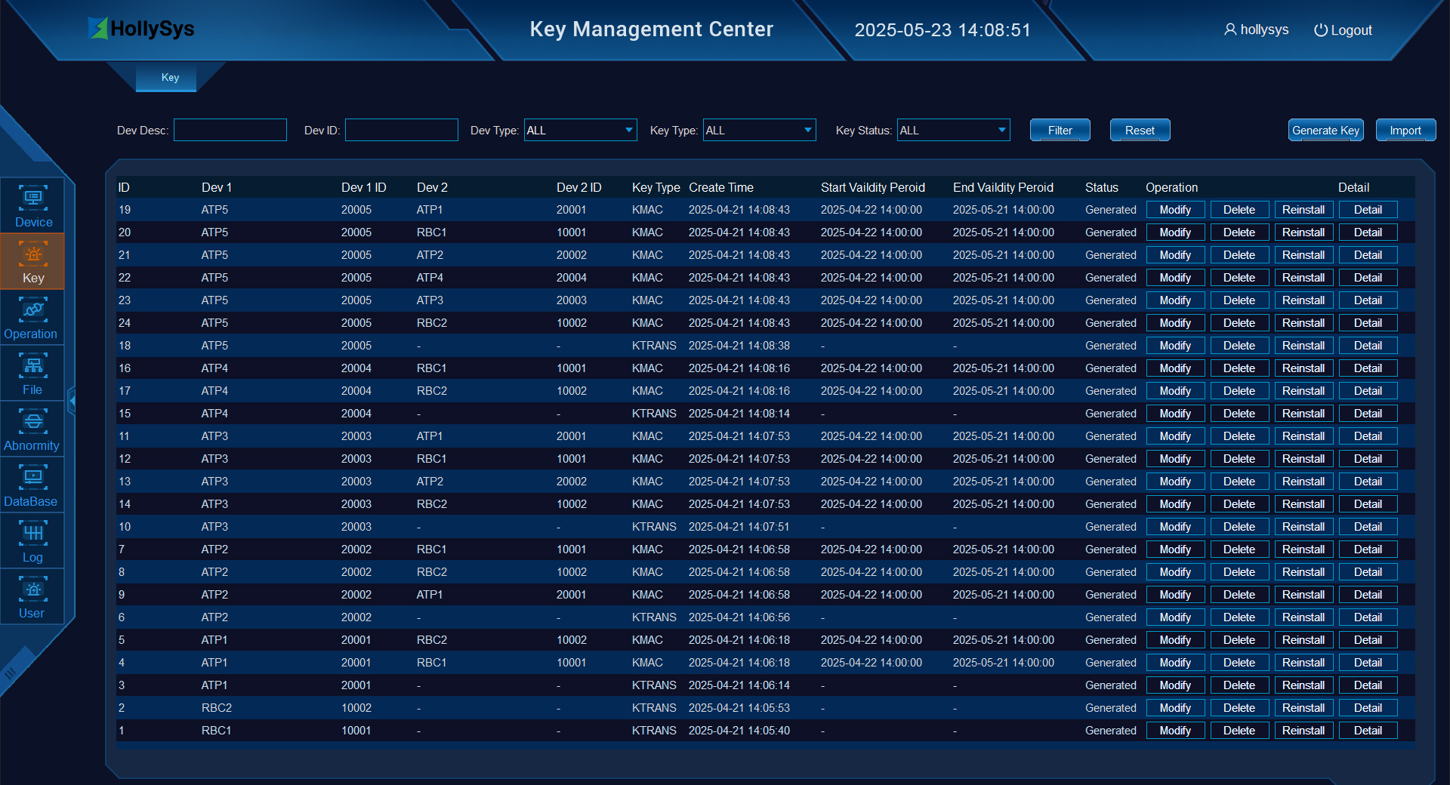Viewport: 1450px width, 785px height.
Task: Go to the Abnormity section icon
Action: pyautogui.click(x=32, y=422)
